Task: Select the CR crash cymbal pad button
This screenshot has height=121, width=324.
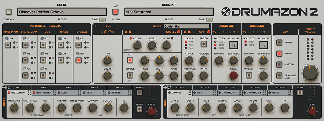Action: [x=79, y=45]
